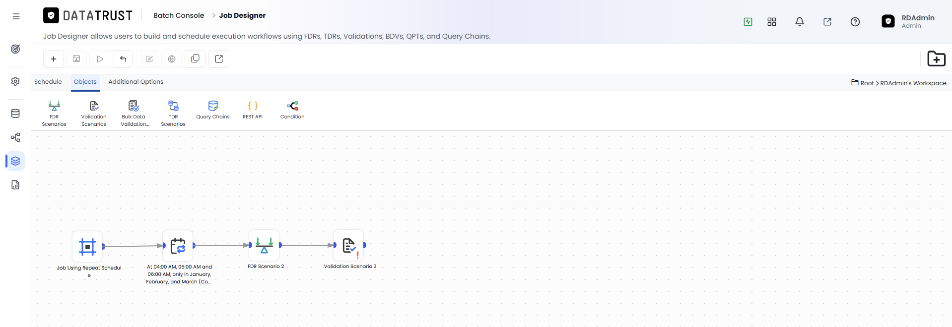Select the TDR Scenarios object
This screenshot has height=327, width=952.
click(173, 113)
